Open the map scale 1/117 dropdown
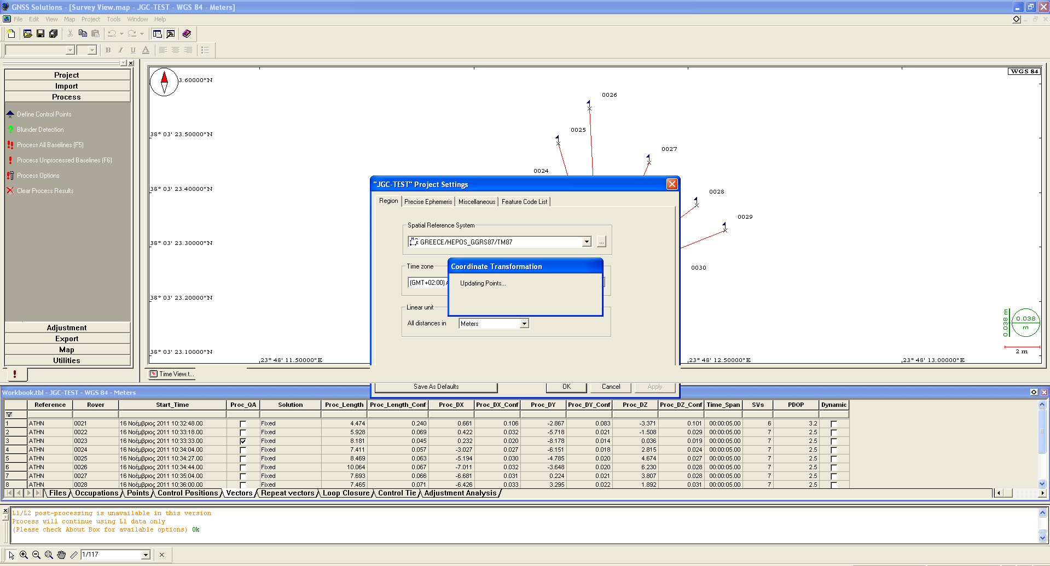 146,555
